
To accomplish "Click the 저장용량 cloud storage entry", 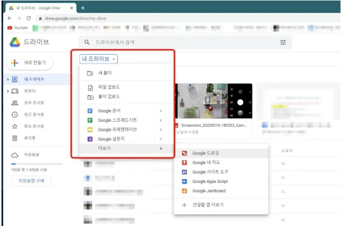I will pos(32,155).
